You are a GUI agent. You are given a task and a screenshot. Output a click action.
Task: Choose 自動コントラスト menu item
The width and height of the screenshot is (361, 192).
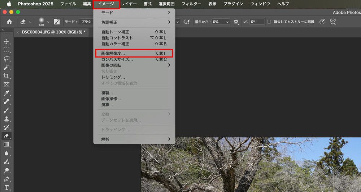tap(134, 38)
